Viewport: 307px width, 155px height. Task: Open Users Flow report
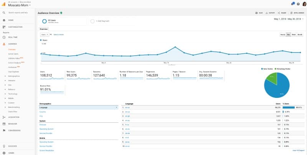coord(13,112)
